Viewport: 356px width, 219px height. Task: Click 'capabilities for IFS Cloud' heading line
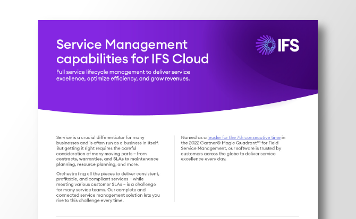[x=132, y=58]
